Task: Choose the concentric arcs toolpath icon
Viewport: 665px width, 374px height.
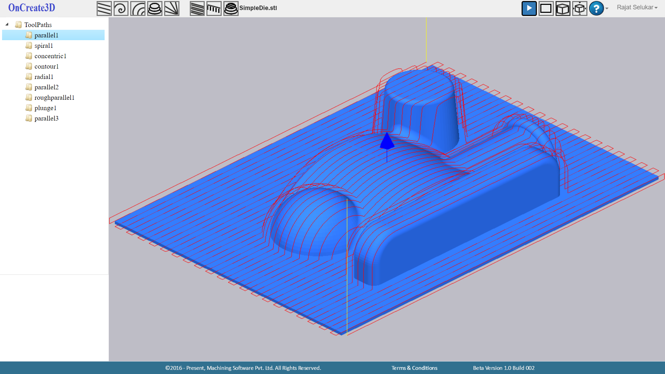Action: pyautogui.click(x=138, y=8)
